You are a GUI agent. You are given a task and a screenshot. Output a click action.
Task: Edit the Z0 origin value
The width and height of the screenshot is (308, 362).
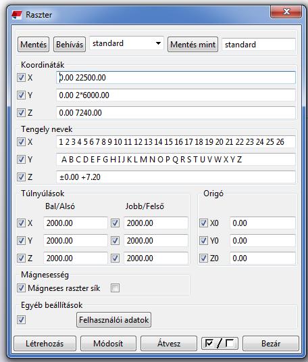(x=263, y=258)
